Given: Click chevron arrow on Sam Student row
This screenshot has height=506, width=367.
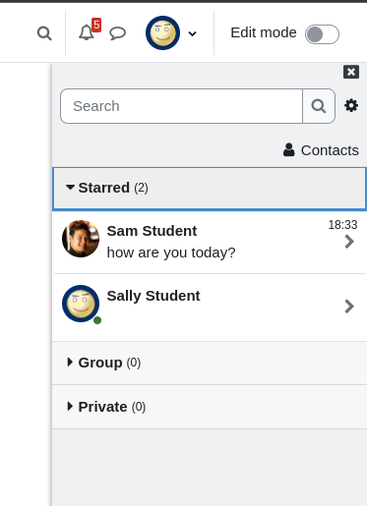Looking at the screenshot, I should (x=349, y=242).
